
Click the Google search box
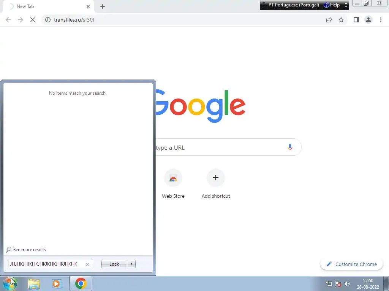coord(228,147)
